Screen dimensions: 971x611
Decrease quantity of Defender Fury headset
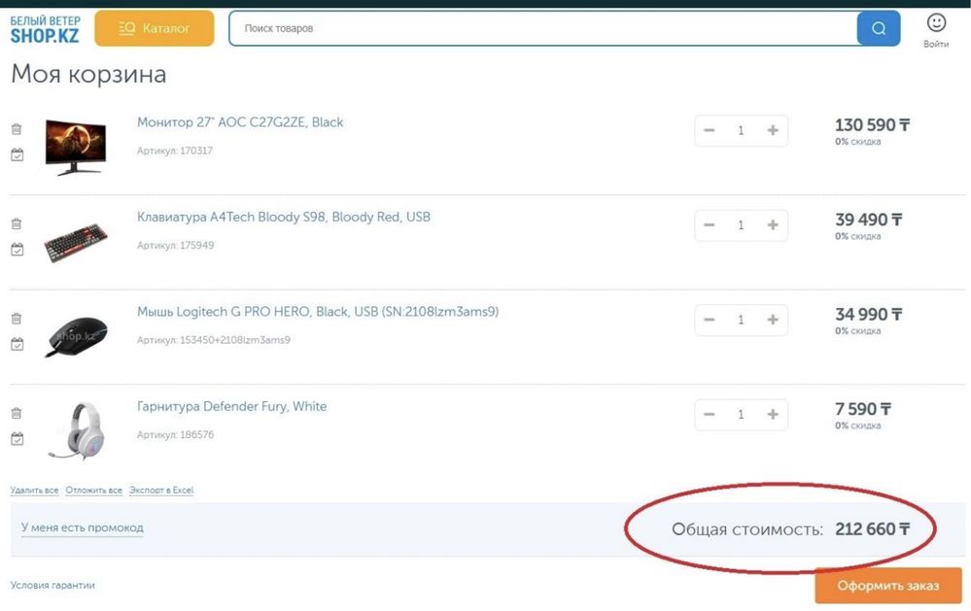click(710, 414)
